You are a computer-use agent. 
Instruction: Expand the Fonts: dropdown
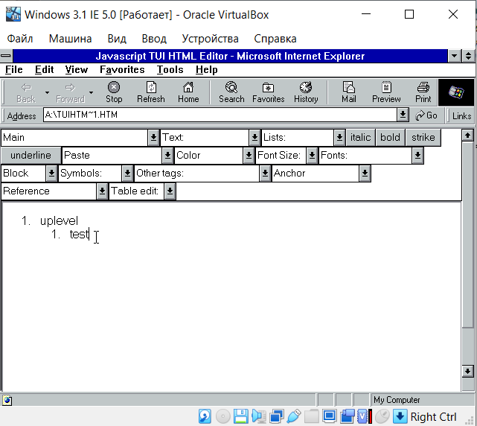417,156
